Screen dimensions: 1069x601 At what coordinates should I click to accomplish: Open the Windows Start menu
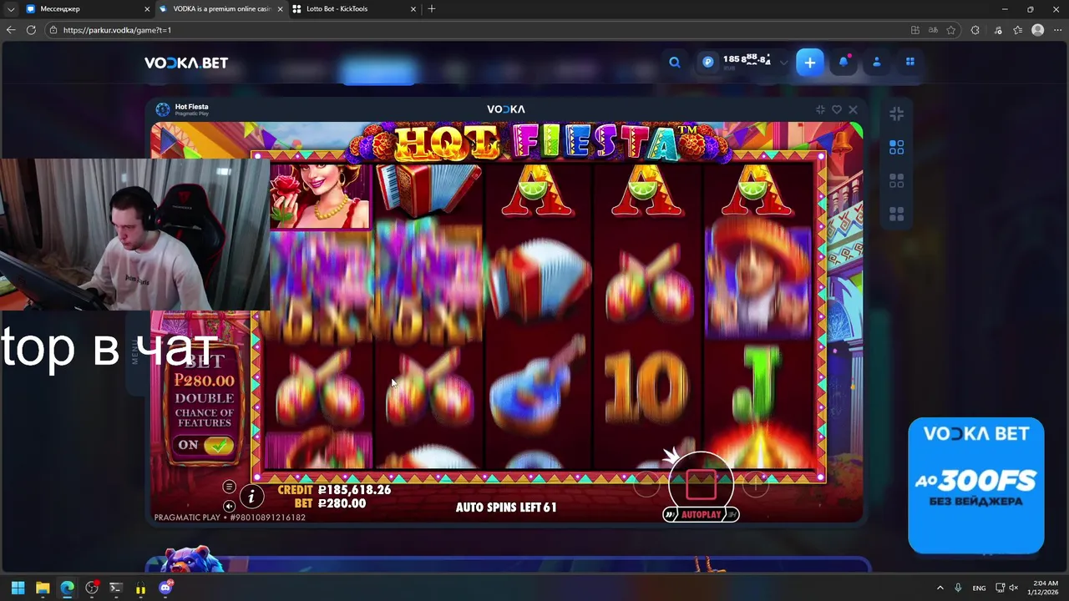pos(18,588)
